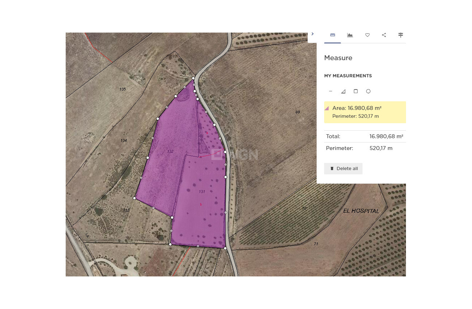Click the EL HOSPITAL place label
The image size is (472, 309).
tap(361, 211)
